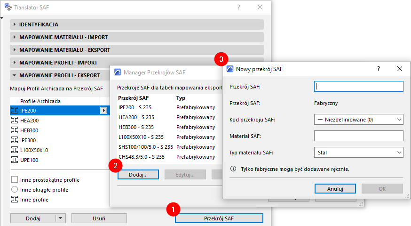Toggle the Inne profile option
Screen dimensions: 411x226
pos(15,200)
